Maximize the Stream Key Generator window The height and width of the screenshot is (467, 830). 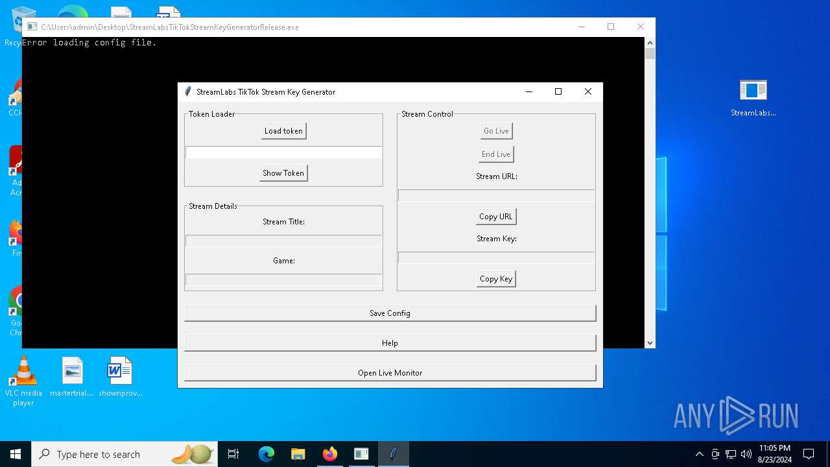[558, 91]
